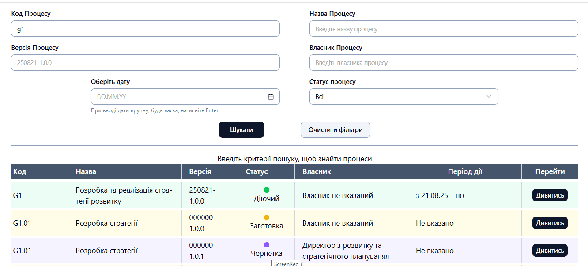
Task: Focus the Власник Процесу input field
Action: (x=443, y=63)
